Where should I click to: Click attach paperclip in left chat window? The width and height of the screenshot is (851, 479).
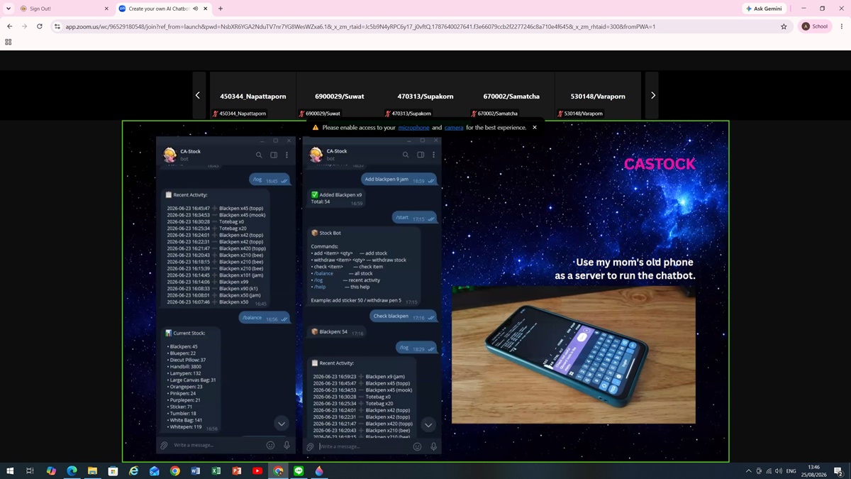pos(165,445)
